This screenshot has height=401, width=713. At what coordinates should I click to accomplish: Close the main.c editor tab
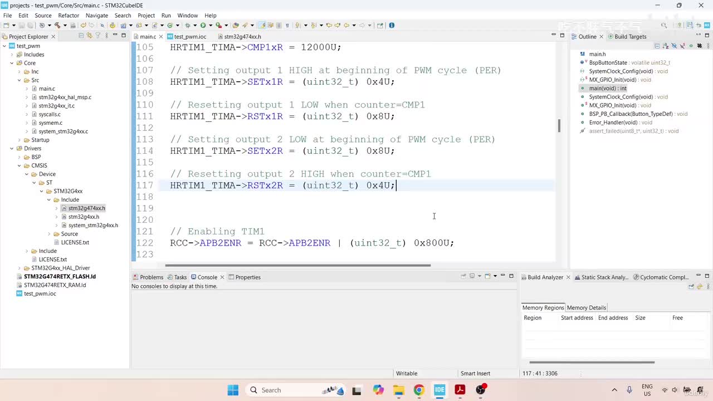pyautogui.click(x=161, y=37)
